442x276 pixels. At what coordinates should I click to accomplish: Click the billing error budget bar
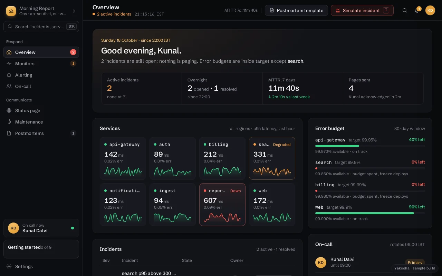[x=370, y=191]
